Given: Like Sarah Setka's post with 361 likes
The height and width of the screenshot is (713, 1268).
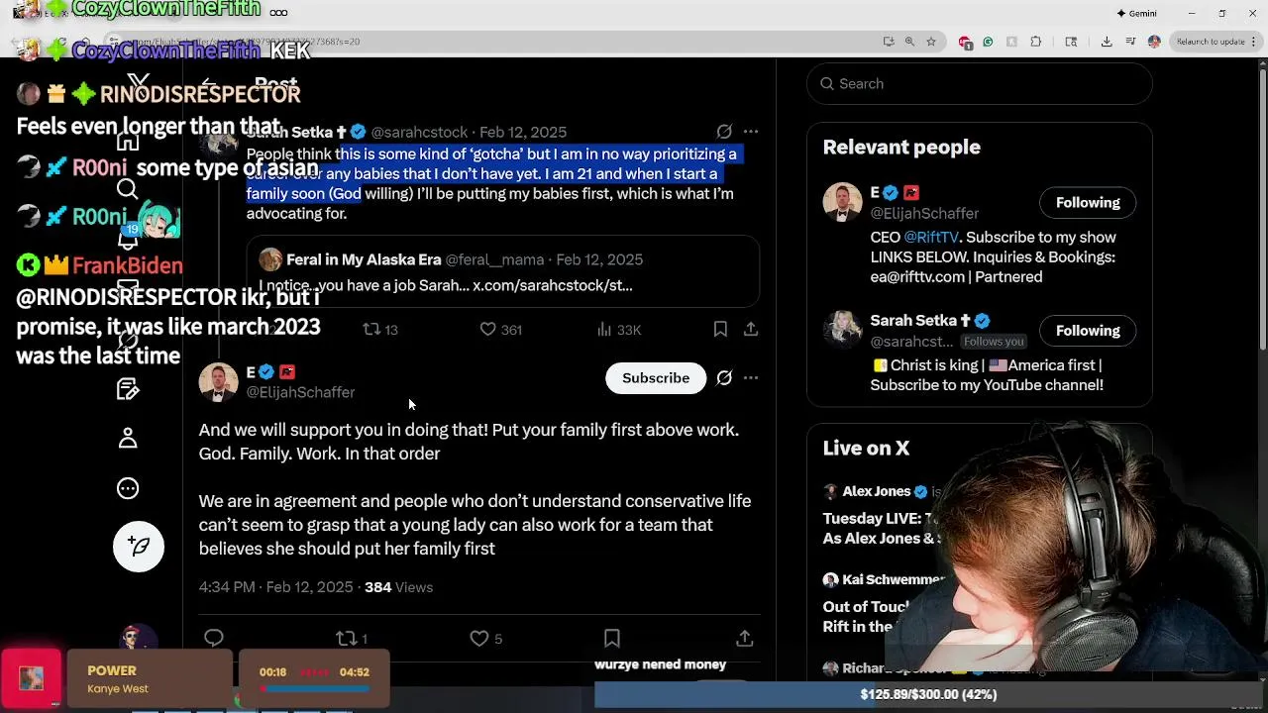Looking at the screenshot, I should click(x=500, y=330).
